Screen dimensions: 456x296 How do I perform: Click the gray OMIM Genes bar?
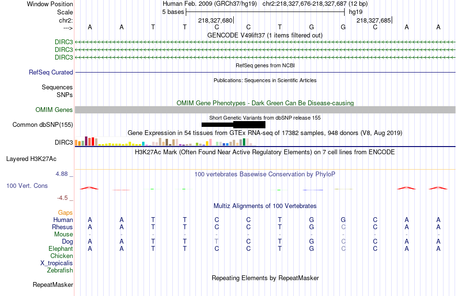pyautogui.click(x=265, y=110)
